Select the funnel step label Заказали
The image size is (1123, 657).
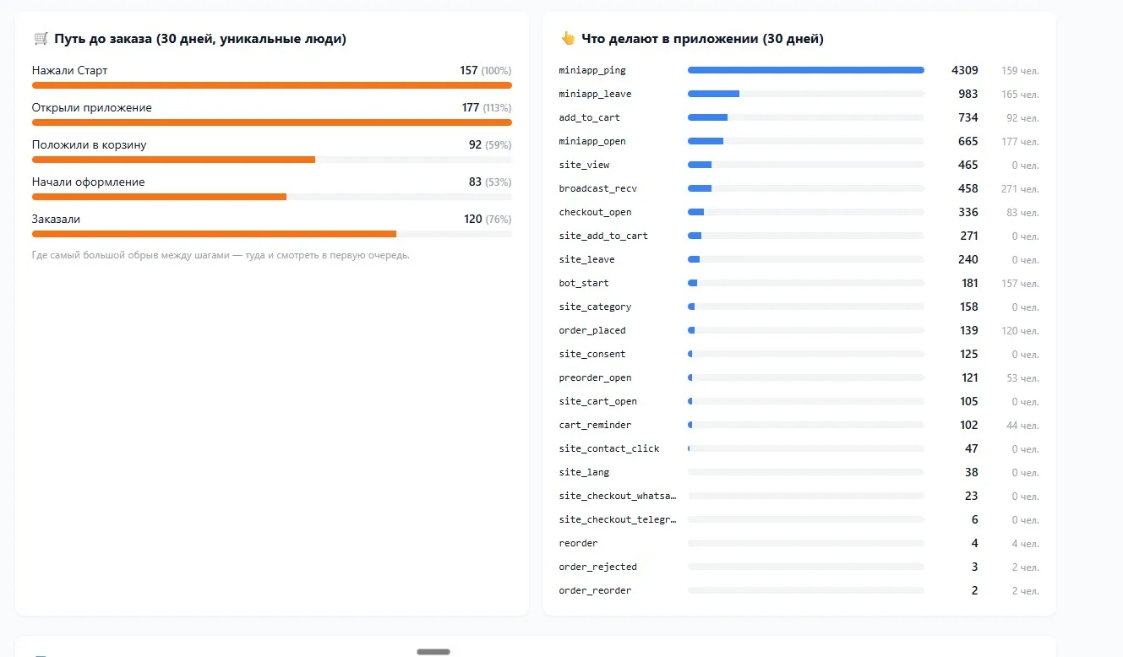click(x=57, y=220)
